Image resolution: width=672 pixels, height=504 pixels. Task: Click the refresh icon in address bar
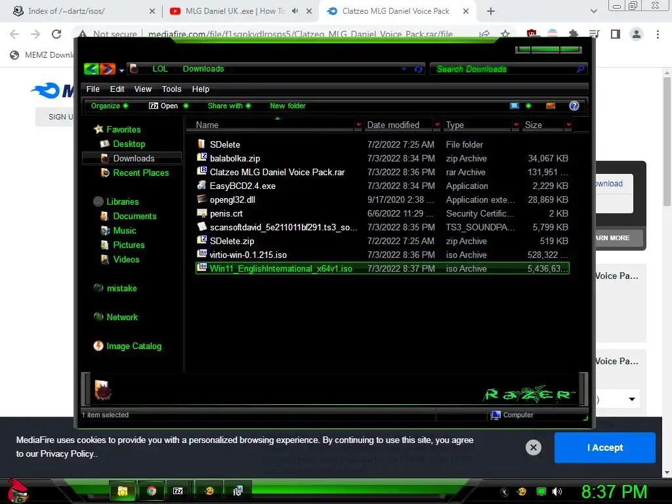click(x=418, y=69)
